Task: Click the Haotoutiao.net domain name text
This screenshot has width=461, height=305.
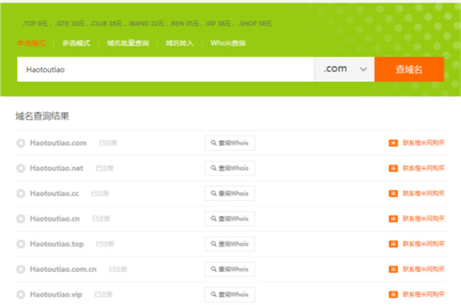Action: pos(56,169)
